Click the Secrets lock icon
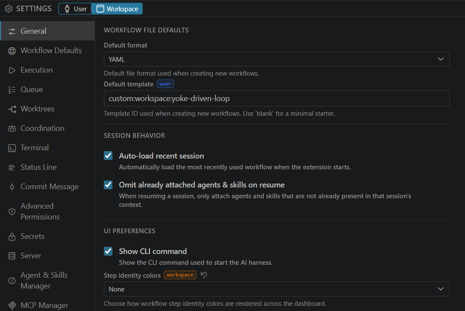The width and height of the screenshot is (465, 311). point(12,236)
